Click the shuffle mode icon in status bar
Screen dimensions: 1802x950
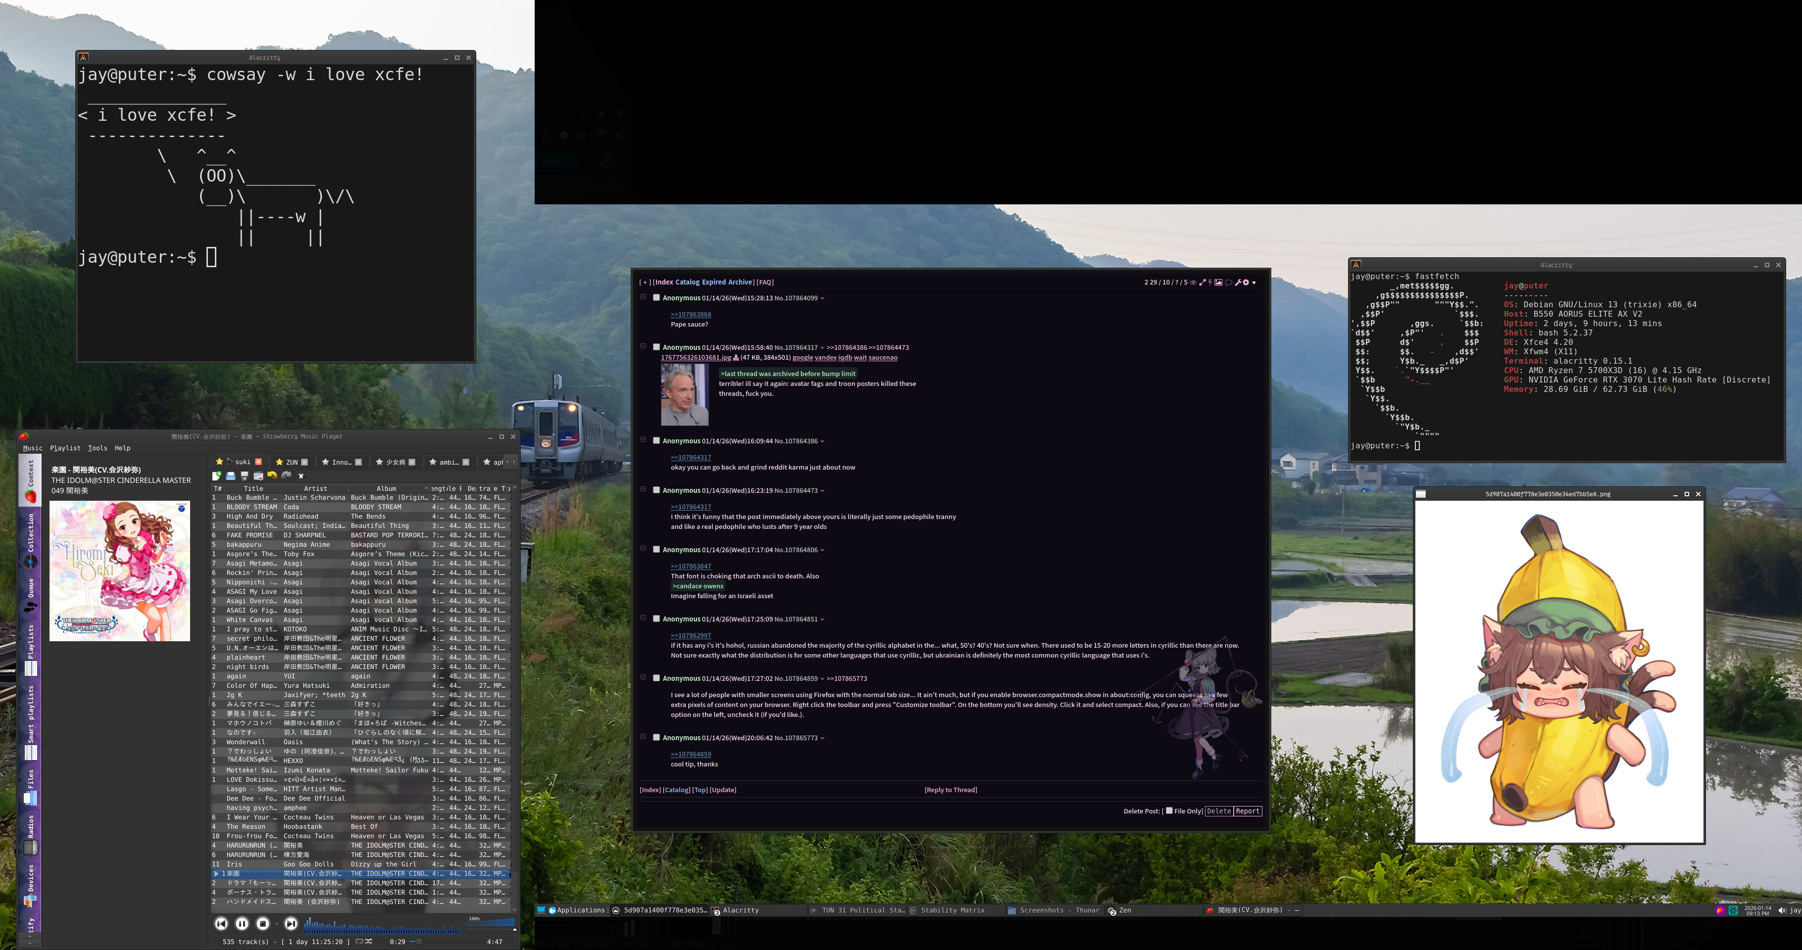coord(369,942)
